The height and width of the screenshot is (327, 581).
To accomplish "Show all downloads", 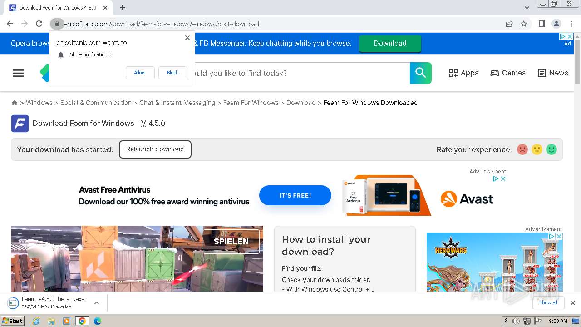I will (x=548, y=303).
